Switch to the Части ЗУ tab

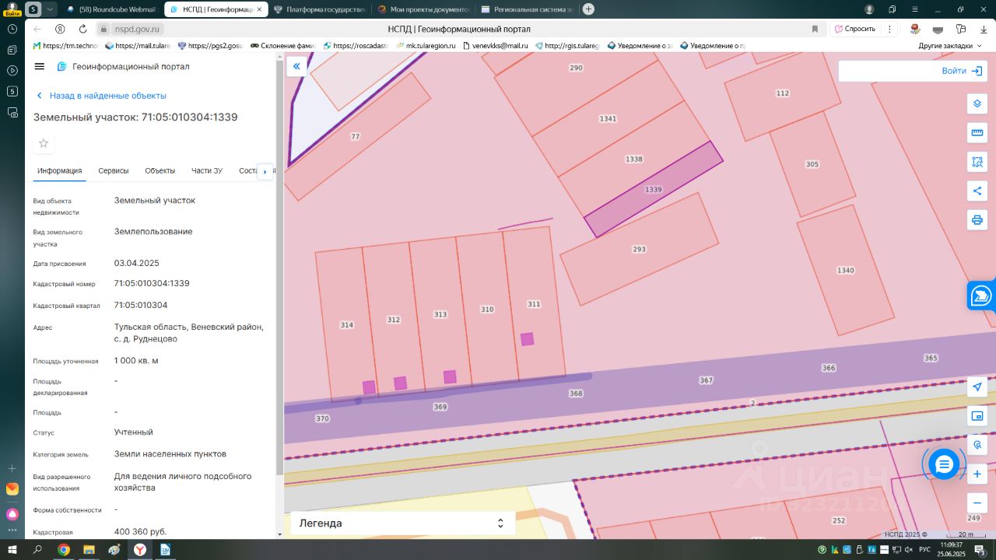207,171
